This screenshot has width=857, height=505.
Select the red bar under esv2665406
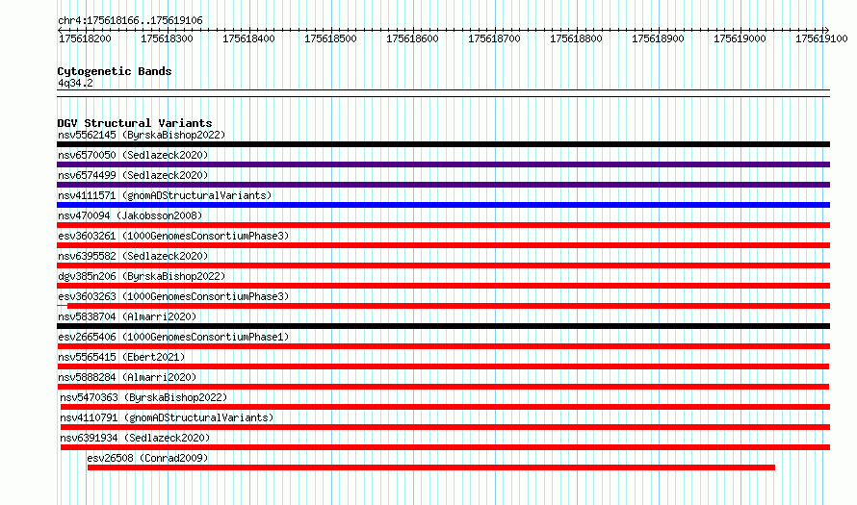click(x=443, y=346)
